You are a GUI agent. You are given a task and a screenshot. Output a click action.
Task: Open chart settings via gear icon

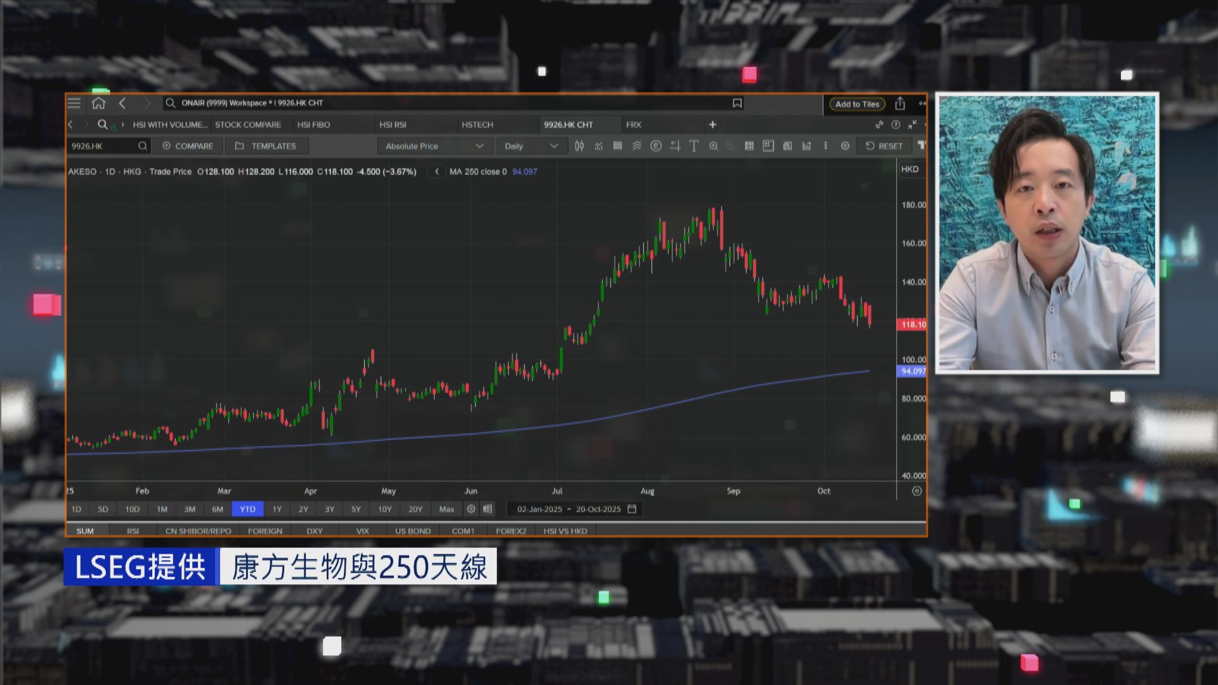tap(846, 146)
